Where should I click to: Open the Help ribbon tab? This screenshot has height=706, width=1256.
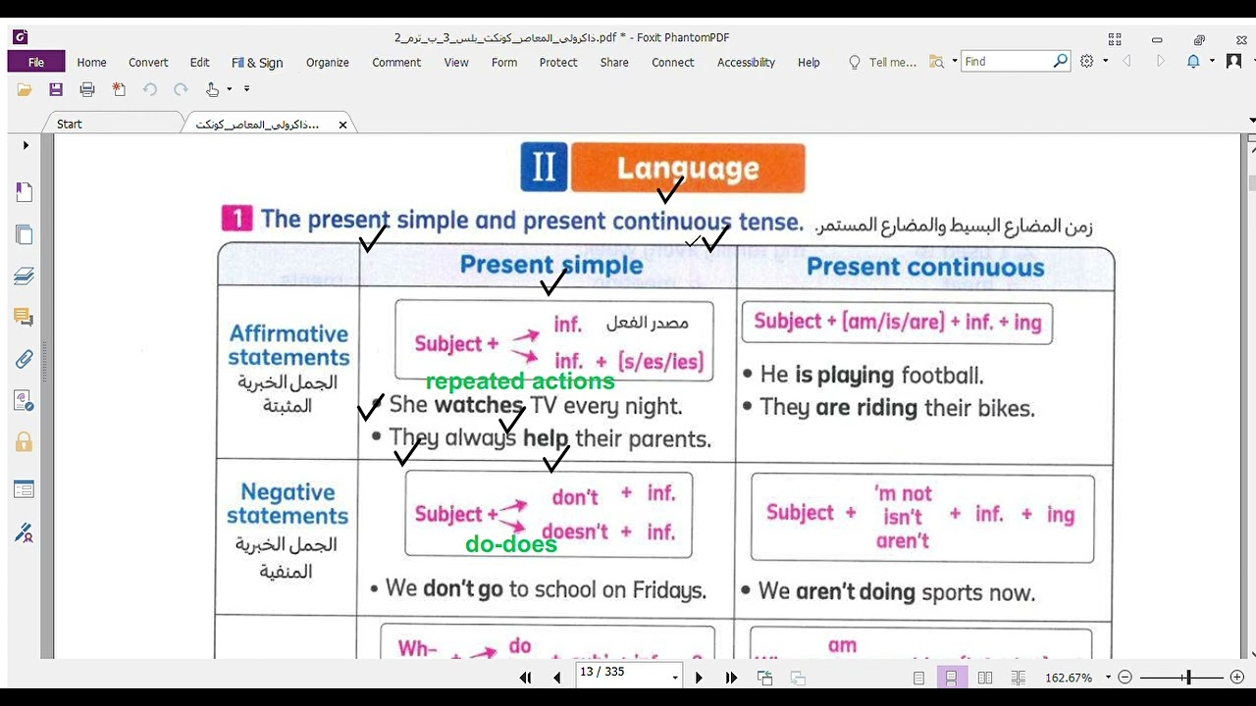(809, 62)
